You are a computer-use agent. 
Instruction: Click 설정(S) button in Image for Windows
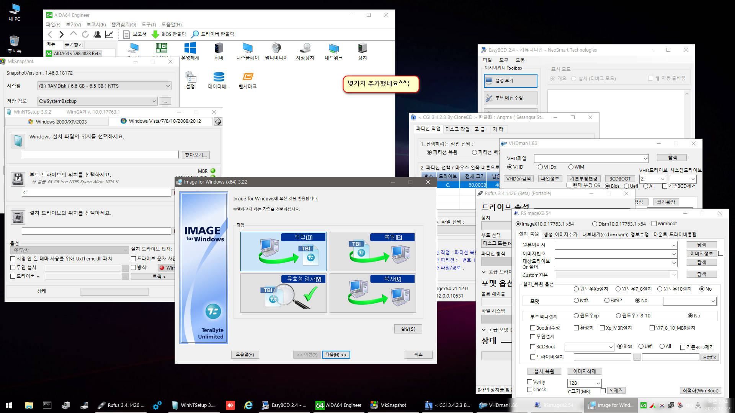click(408, 329)
